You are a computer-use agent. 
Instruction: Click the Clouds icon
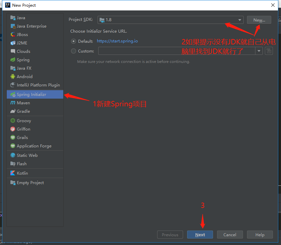coord(13,51)
